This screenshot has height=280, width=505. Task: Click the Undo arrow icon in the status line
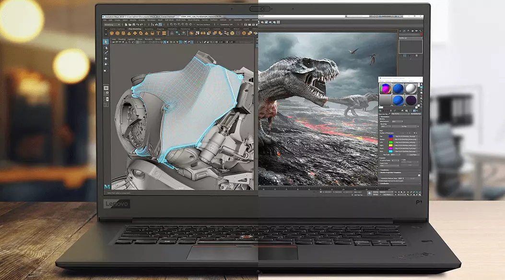click(138, 24)
